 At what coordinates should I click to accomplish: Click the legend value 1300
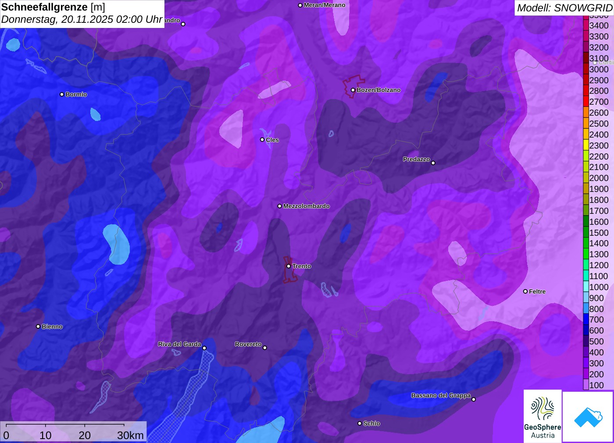599,254
